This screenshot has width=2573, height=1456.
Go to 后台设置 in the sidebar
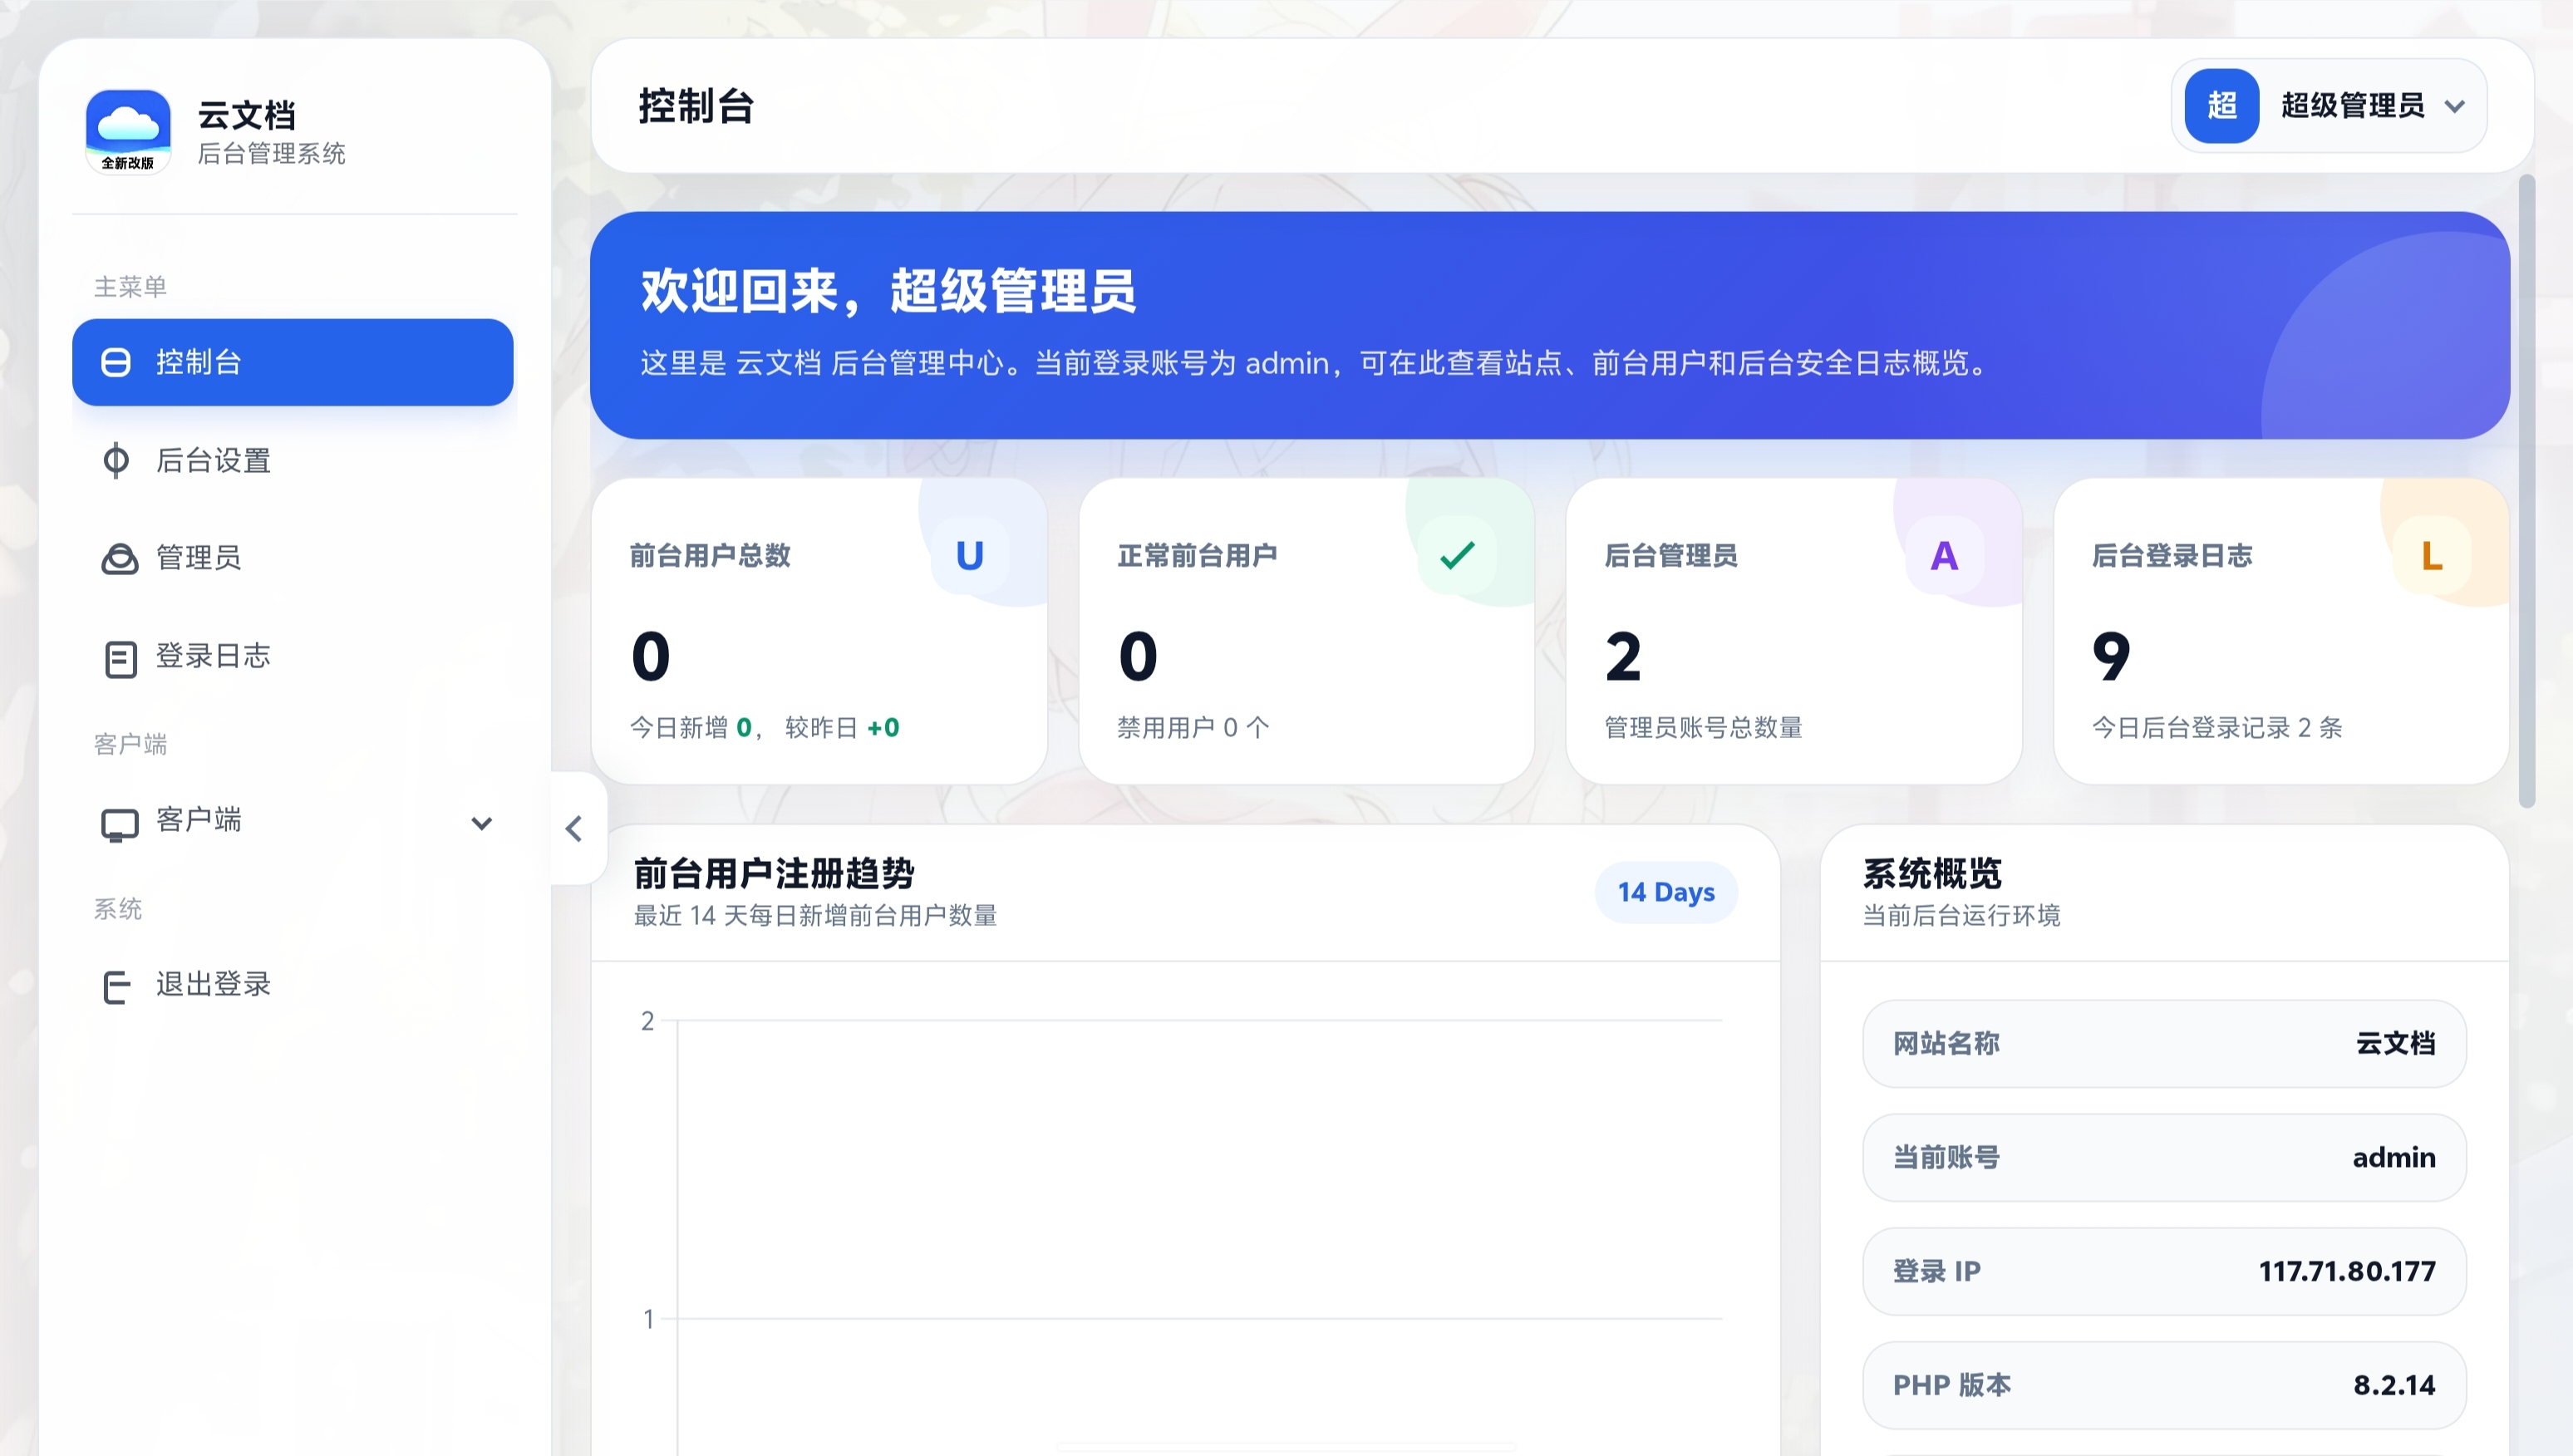(x=293, y=460)
